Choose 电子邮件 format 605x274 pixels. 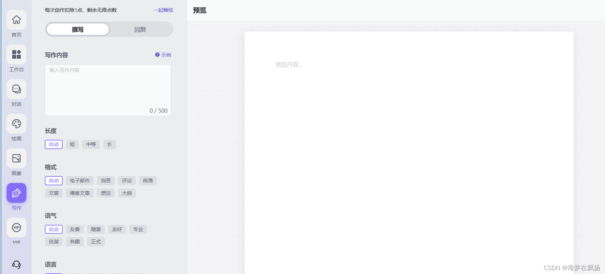click(x=80, y=181)
